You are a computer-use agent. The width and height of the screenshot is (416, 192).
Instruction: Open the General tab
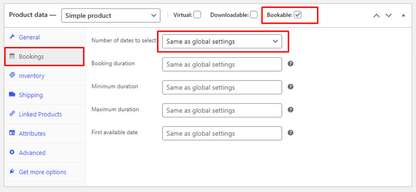coord(45,38)
